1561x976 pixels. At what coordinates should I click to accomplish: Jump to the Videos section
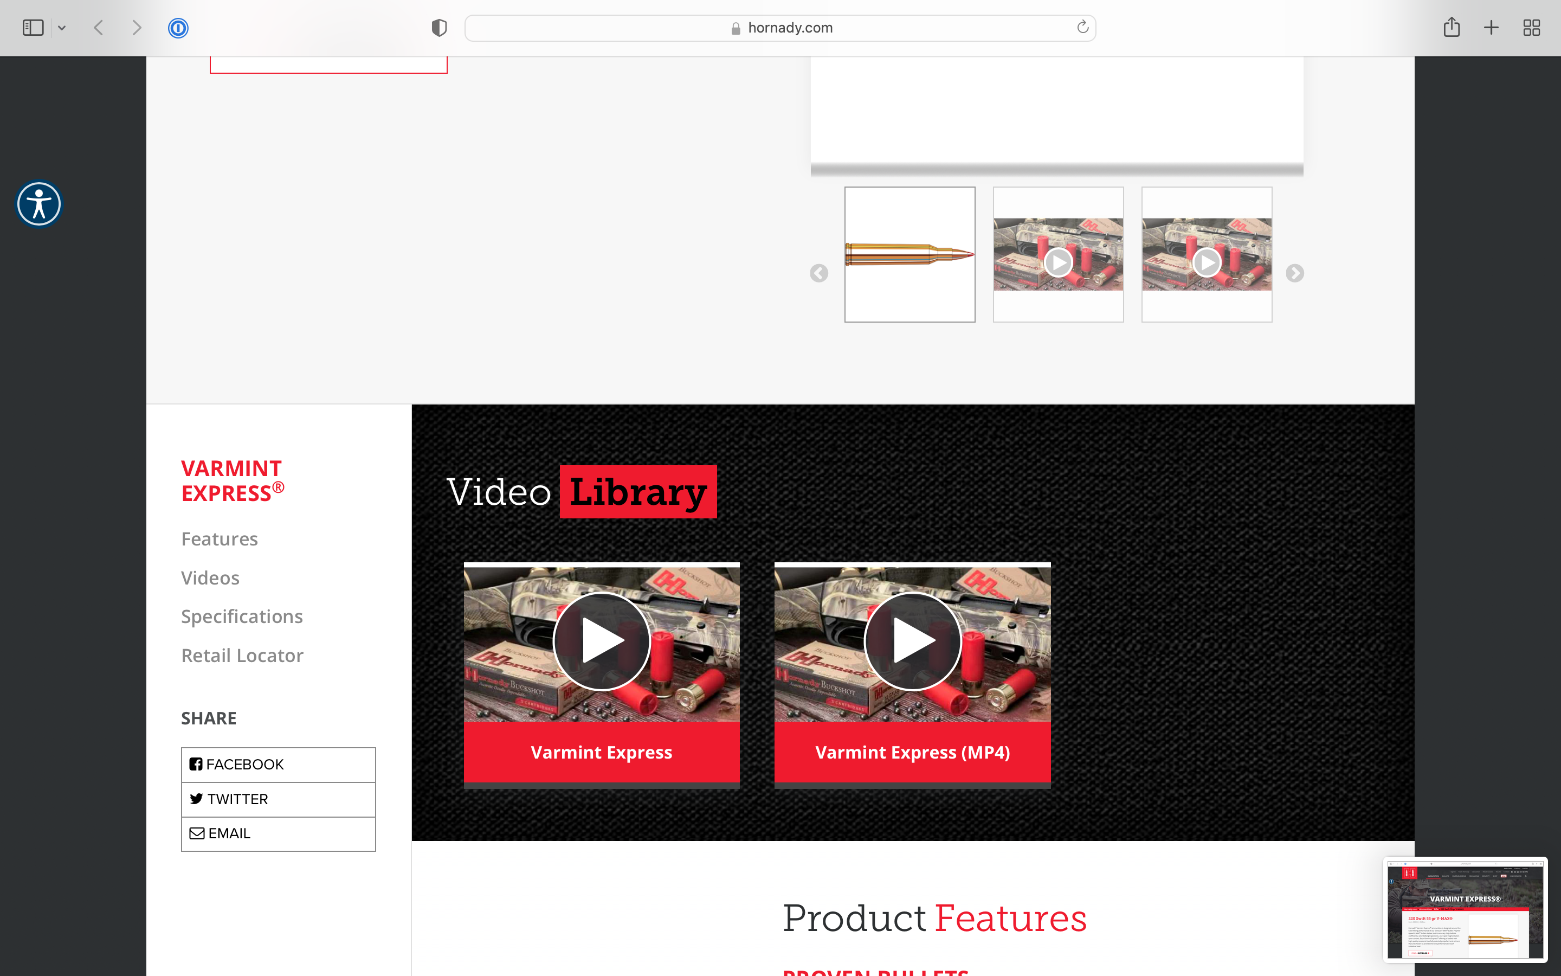pyautogui.click(x=210, y=577)
